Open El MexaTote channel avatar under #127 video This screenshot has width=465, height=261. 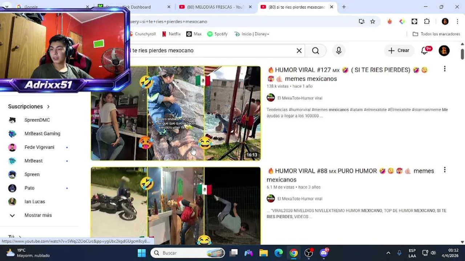(x=271, y=98)
